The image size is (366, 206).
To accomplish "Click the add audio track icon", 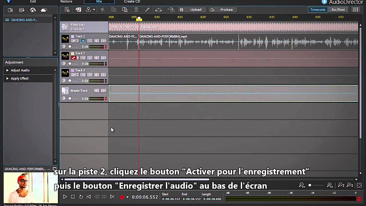I will (78, 10).
